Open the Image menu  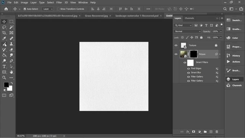24,3
